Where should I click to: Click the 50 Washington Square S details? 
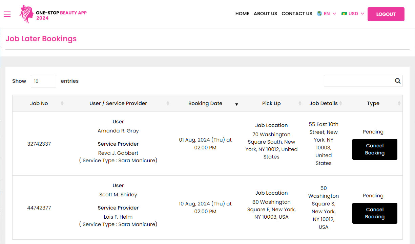pos(324,208)
